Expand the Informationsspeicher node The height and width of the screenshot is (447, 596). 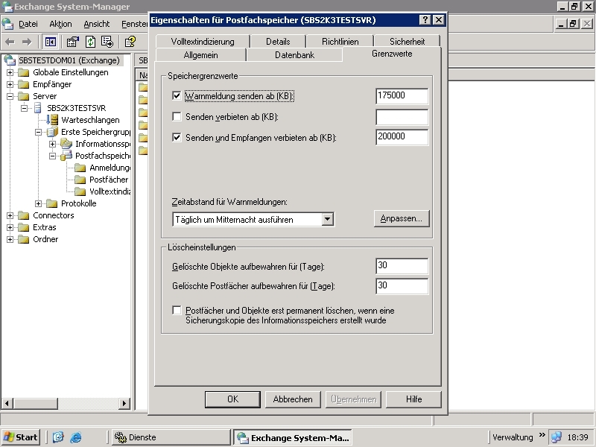pos(53,144)
